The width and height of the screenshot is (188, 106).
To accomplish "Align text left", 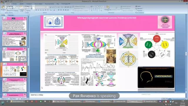I will pos(59,10).
